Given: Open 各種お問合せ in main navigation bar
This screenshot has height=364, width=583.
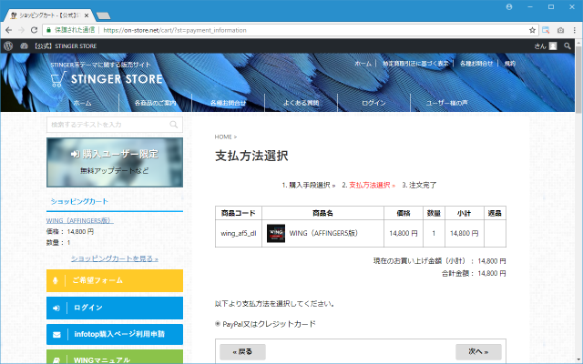Looking at the screenshot, I should (x=229, y=103).
